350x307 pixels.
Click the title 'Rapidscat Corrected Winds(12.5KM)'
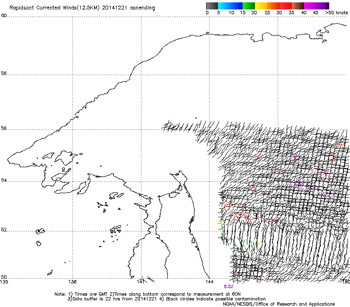click(x=54, y=8)
